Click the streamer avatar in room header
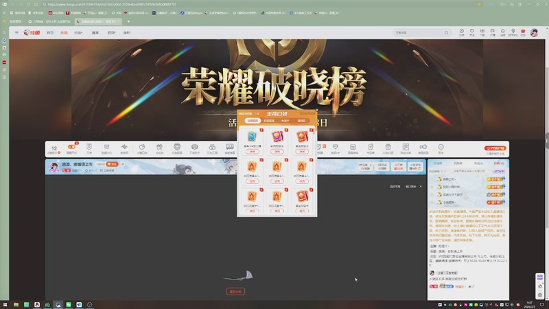549x309 pixels. coord(54,167)
